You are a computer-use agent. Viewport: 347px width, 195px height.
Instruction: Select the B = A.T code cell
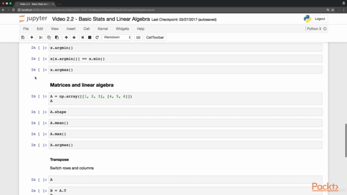(185, 191)
